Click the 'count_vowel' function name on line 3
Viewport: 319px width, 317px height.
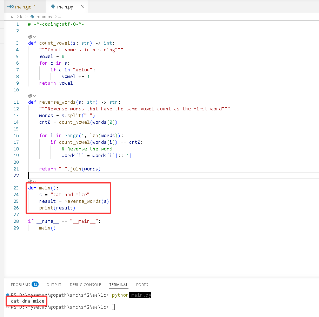(x=54, y=43)
